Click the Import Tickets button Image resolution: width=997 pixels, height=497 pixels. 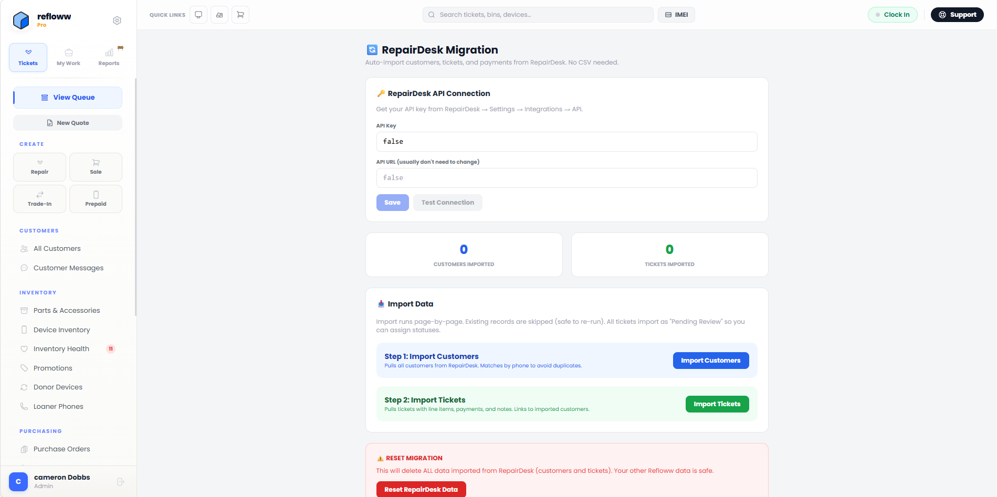[x=717, y=404]
